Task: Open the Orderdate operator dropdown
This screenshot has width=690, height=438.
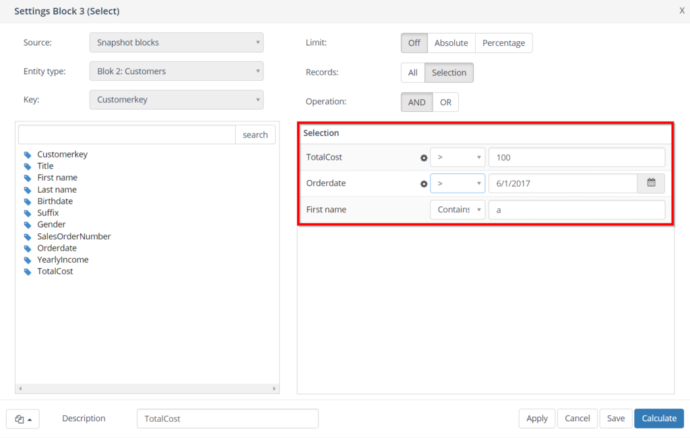Action: [x=458, y=183]
